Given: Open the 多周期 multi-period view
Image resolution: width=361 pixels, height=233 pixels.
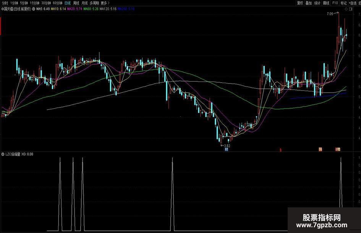Looking at the screenshot, I should [x=94, y=3].
